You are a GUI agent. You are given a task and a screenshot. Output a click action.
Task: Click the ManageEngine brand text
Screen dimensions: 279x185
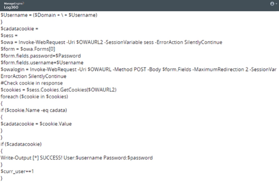point(13,3)
